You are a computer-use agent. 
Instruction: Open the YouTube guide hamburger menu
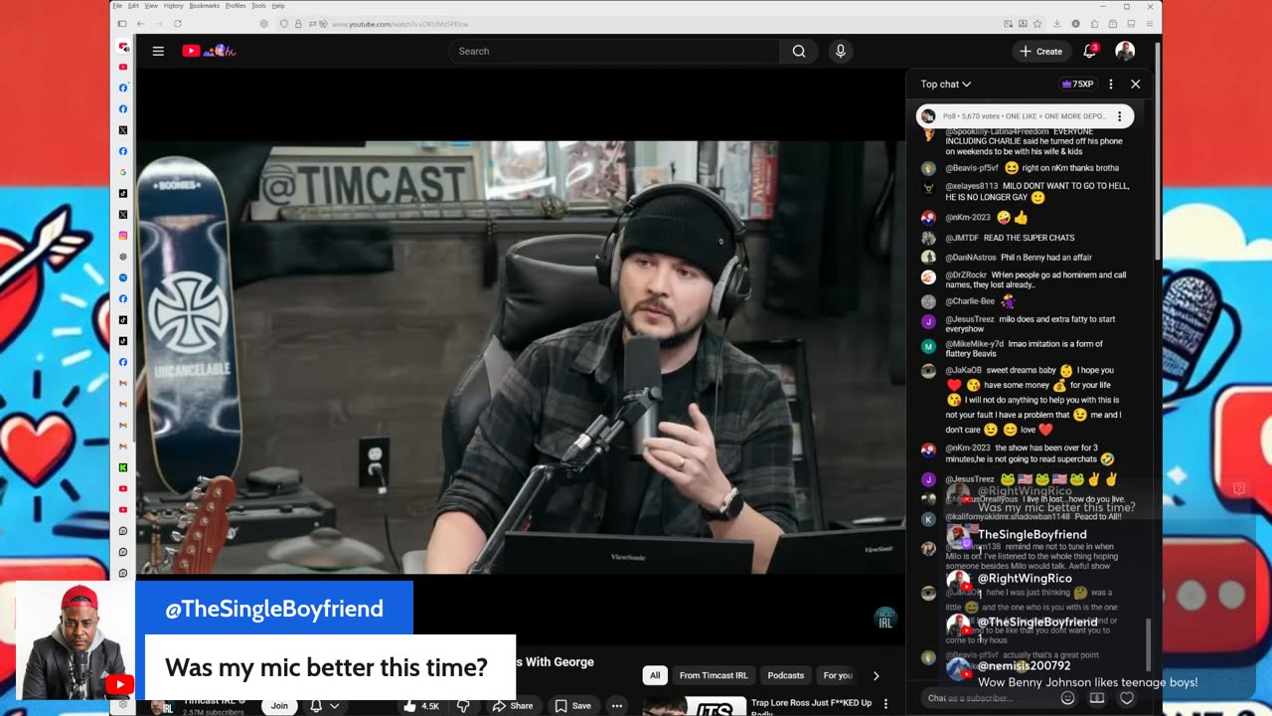pos(158,51)
